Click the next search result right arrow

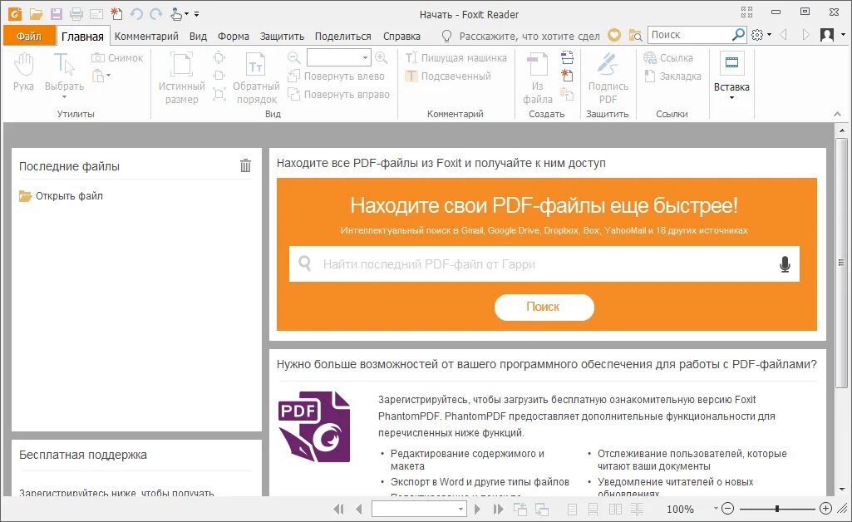point(805,35)
